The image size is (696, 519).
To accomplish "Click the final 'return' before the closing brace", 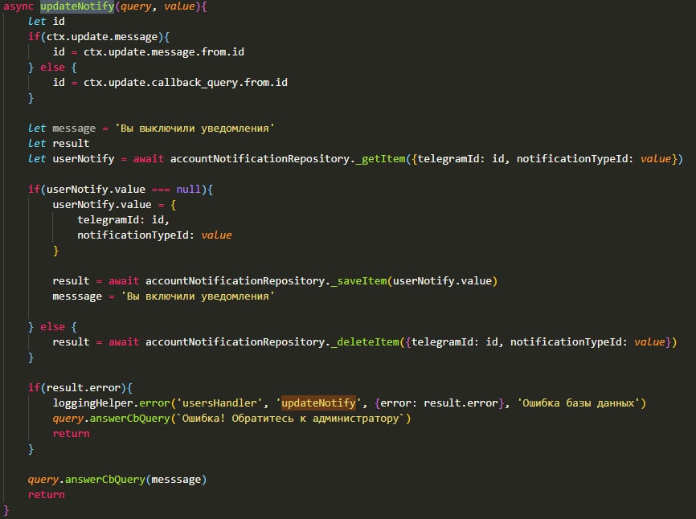I will (x=46, y=495).
